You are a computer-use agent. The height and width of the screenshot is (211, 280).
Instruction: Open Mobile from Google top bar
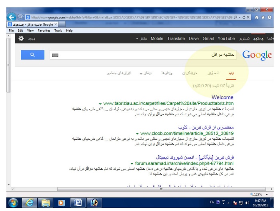[x=157, y=38]
